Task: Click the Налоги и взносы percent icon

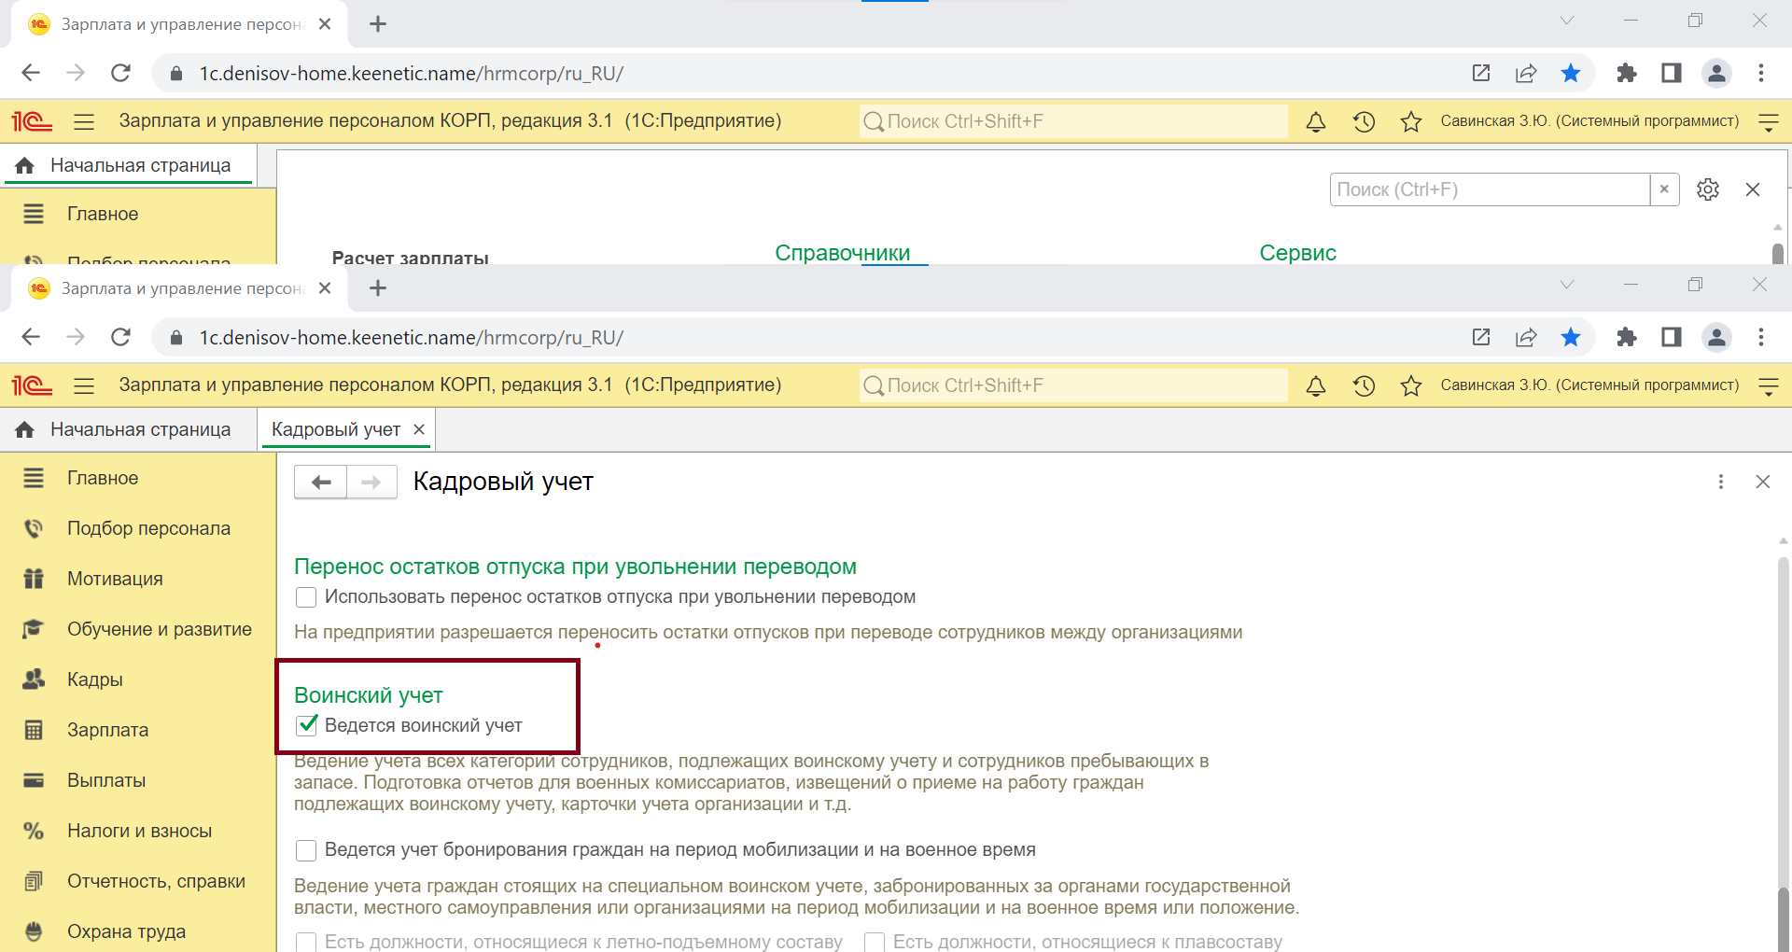Action: point(34,831)
